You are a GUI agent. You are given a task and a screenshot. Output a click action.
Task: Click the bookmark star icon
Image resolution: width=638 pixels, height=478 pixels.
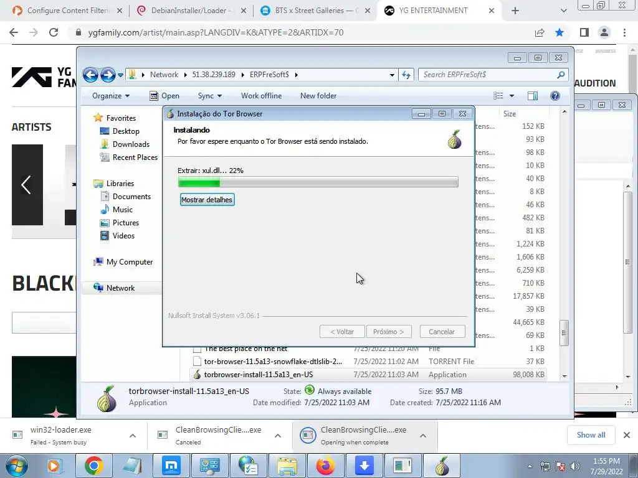tap(560, 32)
